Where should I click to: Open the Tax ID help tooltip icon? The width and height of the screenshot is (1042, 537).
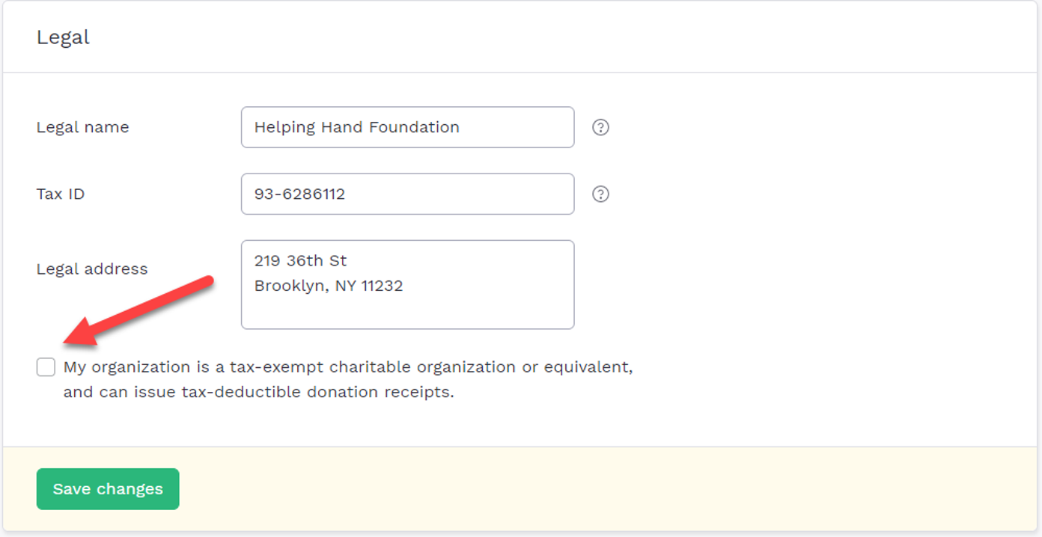click(600, 194)
